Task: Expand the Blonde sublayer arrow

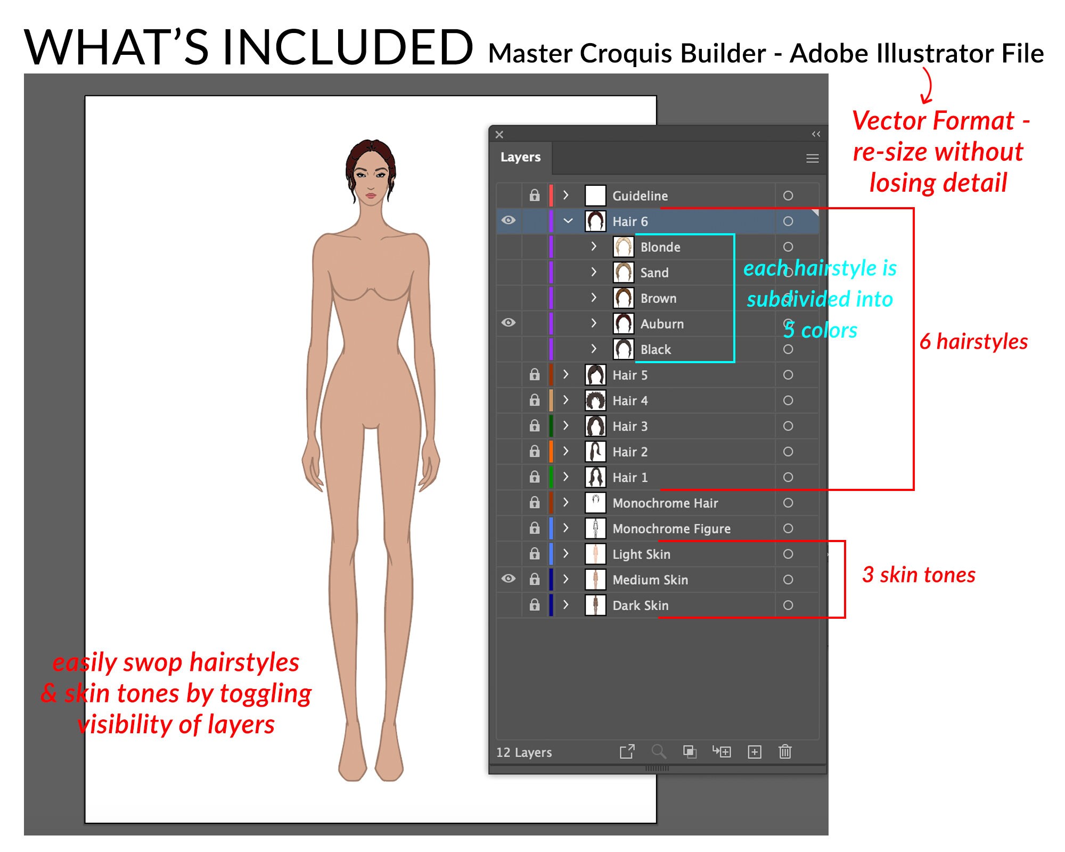Action: point(594,247)
